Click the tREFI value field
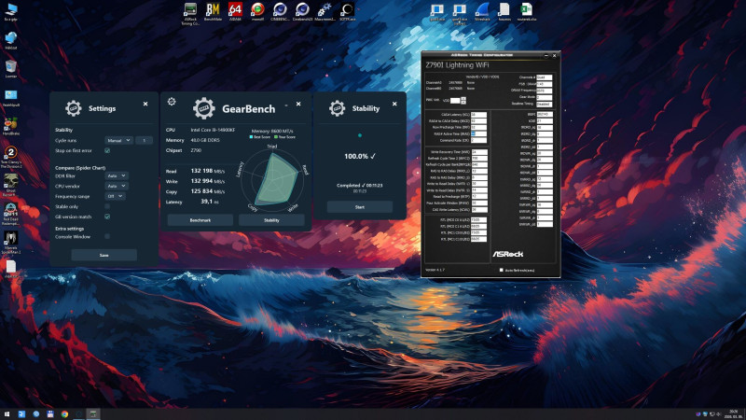Viewport: 746px width, 420px height. point(545,114)
